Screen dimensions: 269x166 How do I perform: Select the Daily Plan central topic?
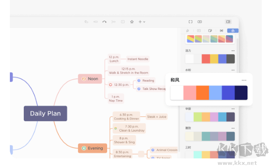(45, 114)
